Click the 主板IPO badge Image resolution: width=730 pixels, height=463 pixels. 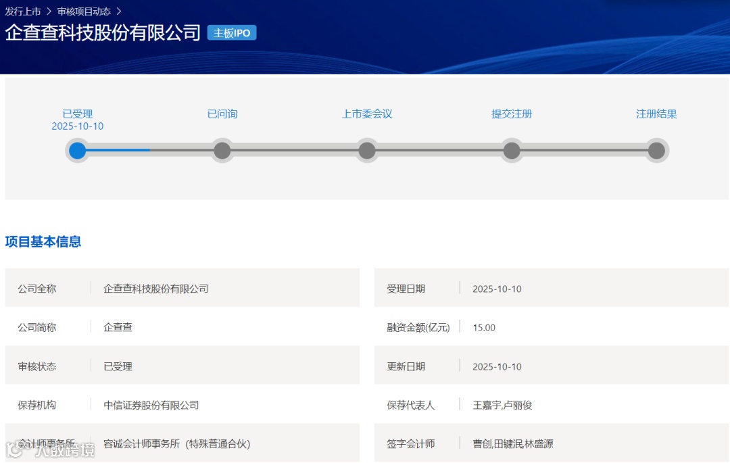(x=231, y=33)
